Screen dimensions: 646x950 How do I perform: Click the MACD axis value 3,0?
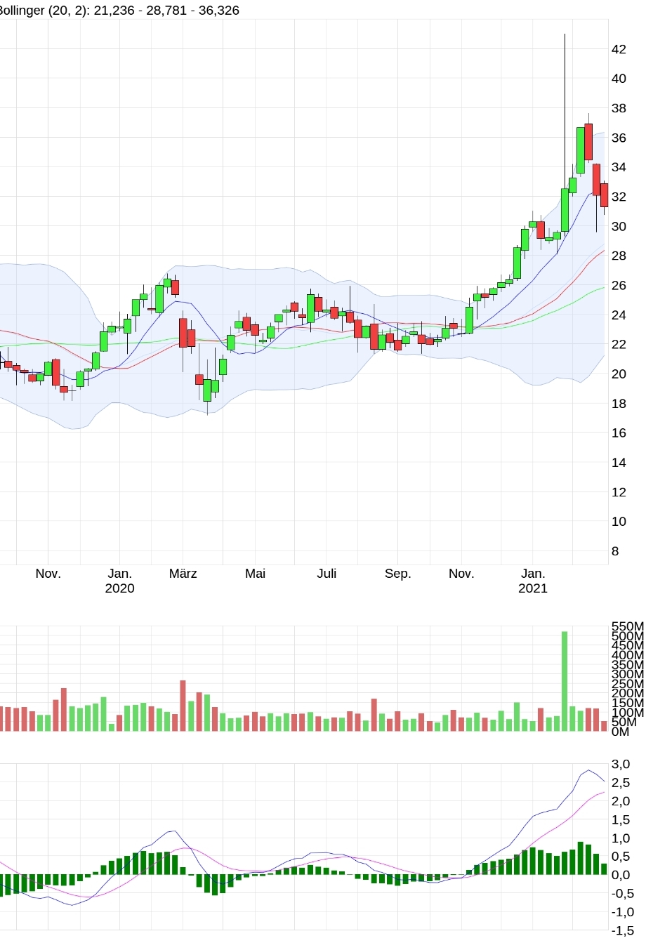pos(621,765)
